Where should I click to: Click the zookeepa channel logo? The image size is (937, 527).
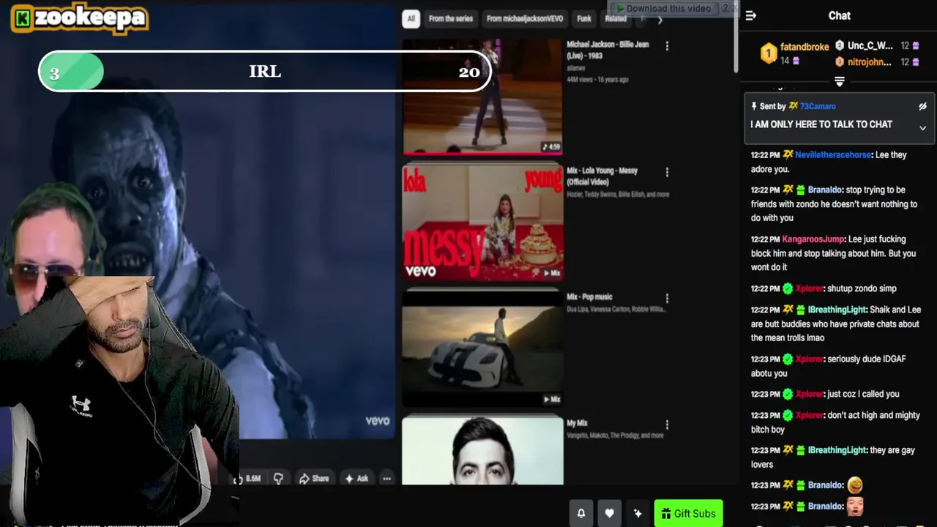(x=80, y=18)
